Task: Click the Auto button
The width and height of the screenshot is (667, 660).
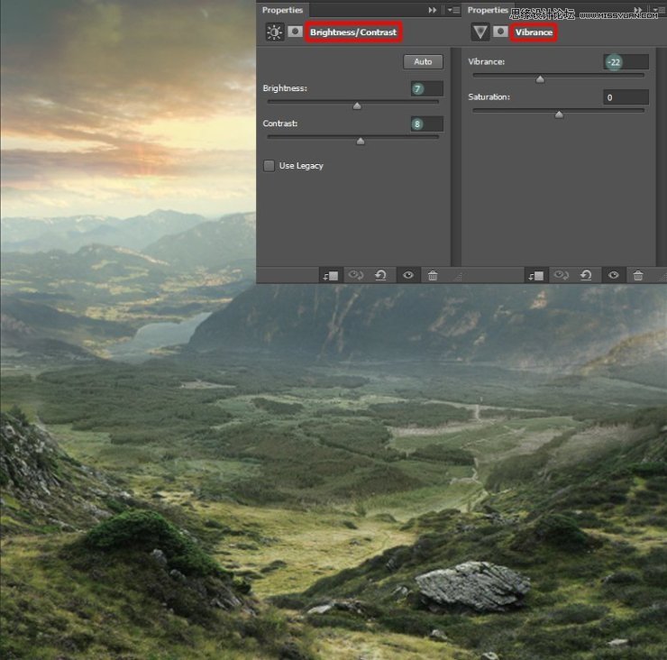Action: coord(423,61)
